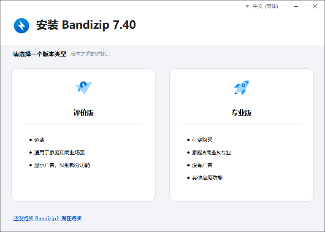
Task: Close the Bandizip installer window
Action: [x=315, y=6]
